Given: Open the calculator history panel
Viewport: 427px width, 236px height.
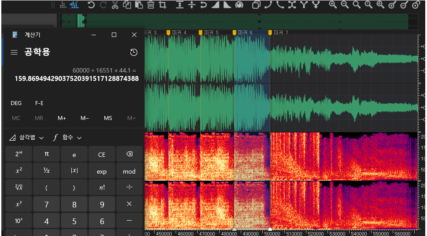Looking at the screenshot, I should click(134, 52).
